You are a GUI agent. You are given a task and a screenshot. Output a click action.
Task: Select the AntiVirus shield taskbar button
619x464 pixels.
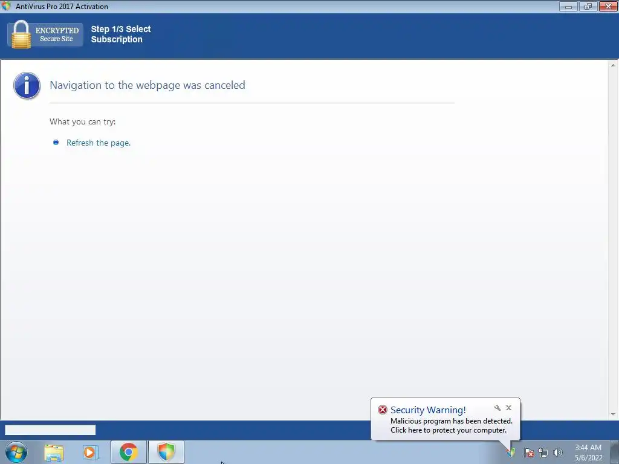pyautogui.click(x=166, y=452)
